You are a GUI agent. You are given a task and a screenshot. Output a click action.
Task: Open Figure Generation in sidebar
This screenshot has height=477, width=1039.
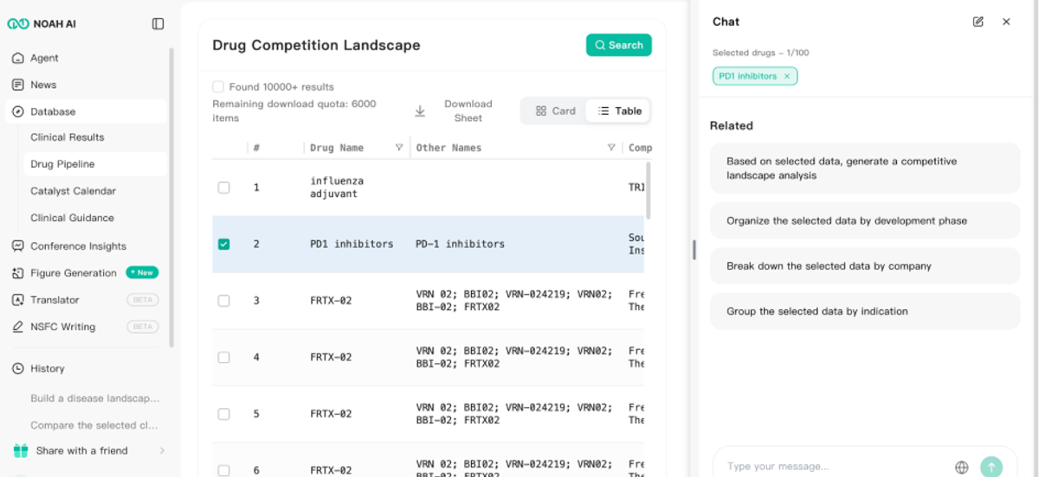coord(87,273)
